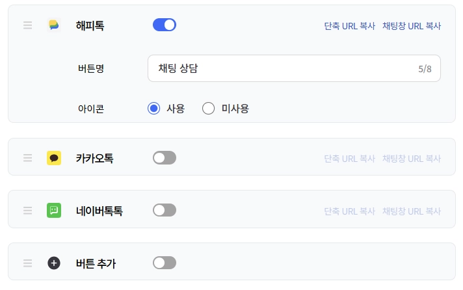Click 네이버톡톡 채팅창 URL 복사 link
463x290 pixels.
coord(411,211)
